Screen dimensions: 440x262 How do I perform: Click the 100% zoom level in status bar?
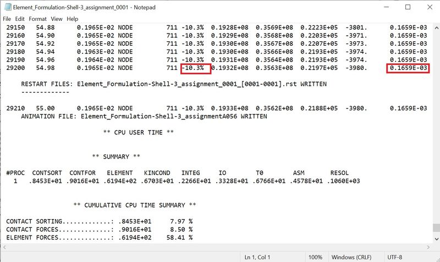[315, 257]
